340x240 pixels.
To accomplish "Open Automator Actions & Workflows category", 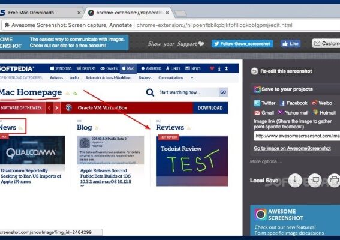I will tap(109, 77).
